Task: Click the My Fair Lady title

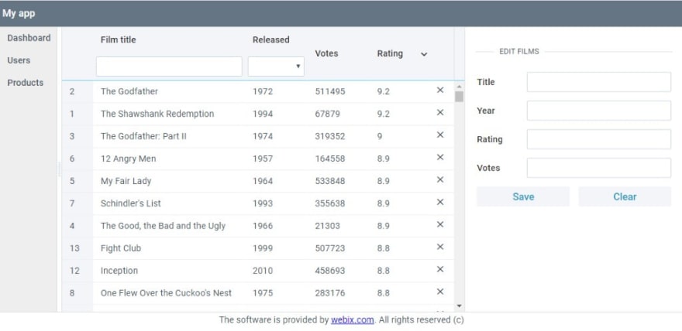Action: (x=126, y=181)
